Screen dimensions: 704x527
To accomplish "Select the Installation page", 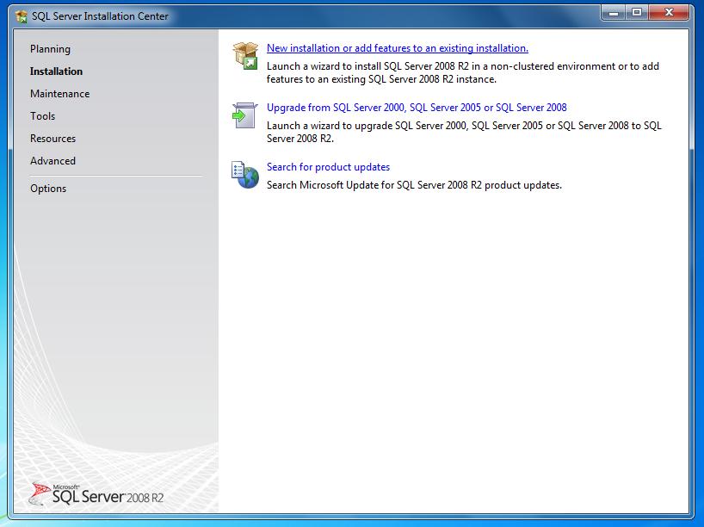I will [56, 71].
